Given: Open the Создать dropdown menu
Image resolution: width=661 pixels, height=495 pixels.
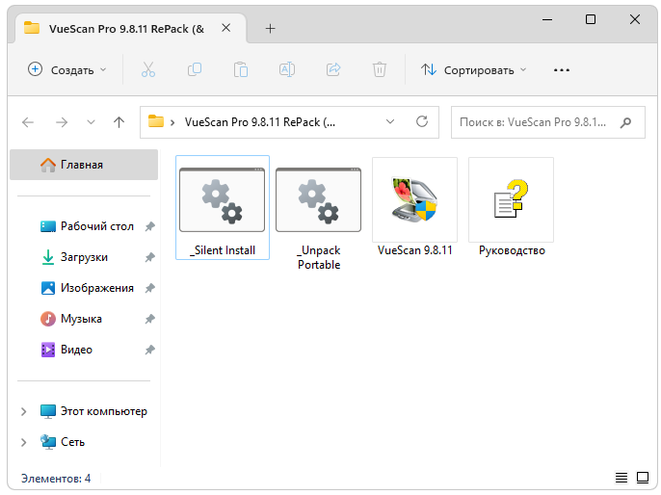Looking at the screenshot, I should click(x=67, y=70).
